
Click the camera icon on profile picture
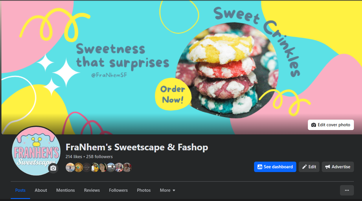coord(53,168)
